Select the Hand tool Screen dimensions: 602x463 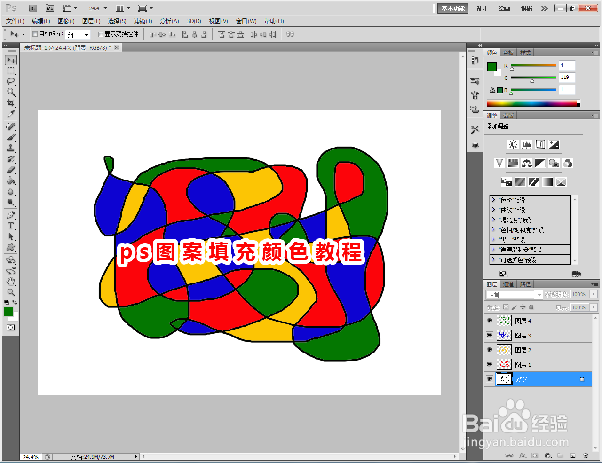coord(11,282)
